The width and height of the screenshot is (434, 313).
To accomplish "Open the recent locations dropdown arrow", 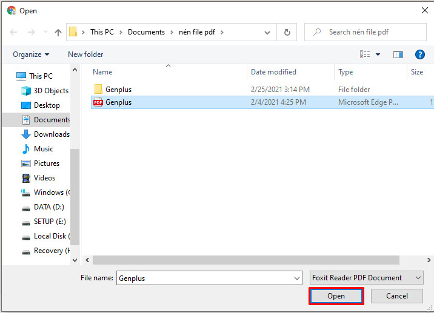I will (x=45, y=32).
